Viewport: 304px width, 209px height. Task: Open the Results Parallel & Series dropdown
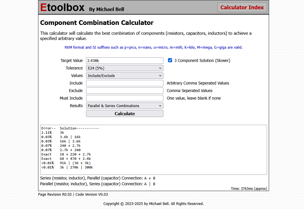(x=125, y=106)
